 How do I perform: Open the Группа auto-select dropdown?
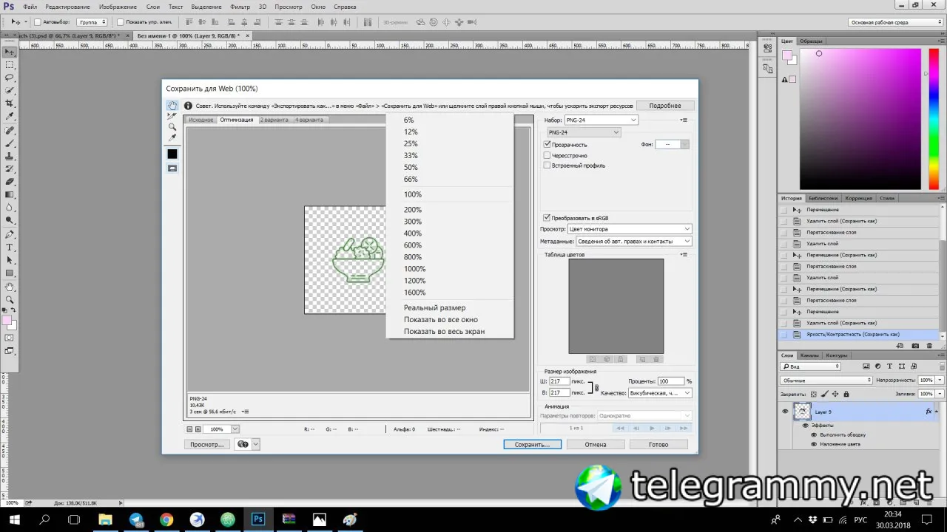click(92, 22)
